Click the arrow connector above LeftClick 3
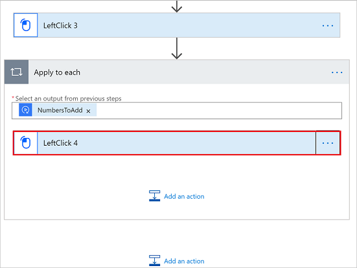This screenshot has width=357, height=268. (x=177, y=6)
